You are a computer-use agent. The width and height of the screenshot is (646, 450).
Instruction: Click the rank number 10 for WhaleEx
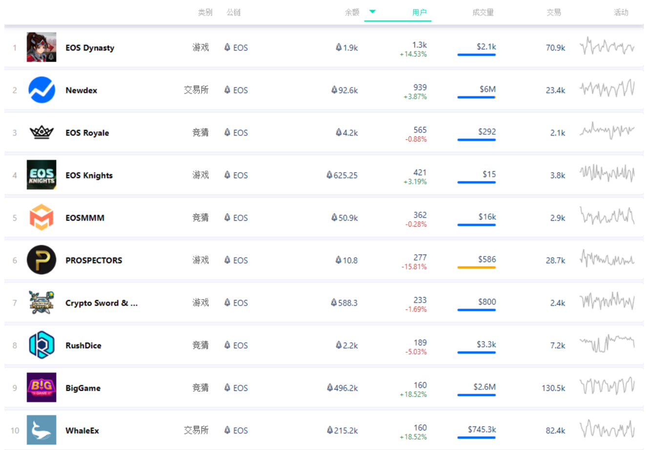(x=15, y=430)
